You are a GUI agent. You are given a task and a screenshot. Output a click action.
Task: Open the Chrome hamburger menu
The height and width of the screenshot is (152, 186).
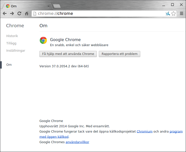click(181, 13)
